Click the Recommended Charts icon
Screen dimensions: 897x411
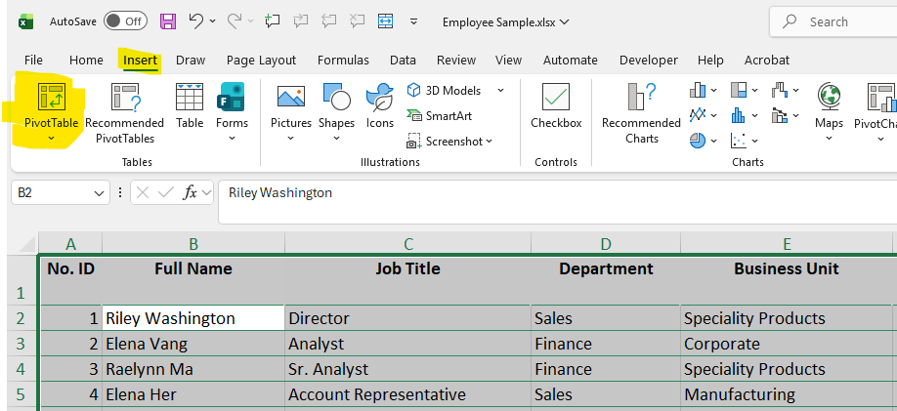pyautogui.click(x=640, y=99)
